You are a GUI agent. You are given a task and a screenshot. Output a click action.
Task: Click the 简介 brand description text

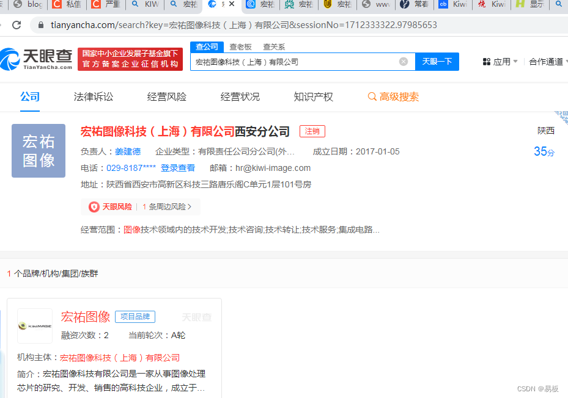111,381
